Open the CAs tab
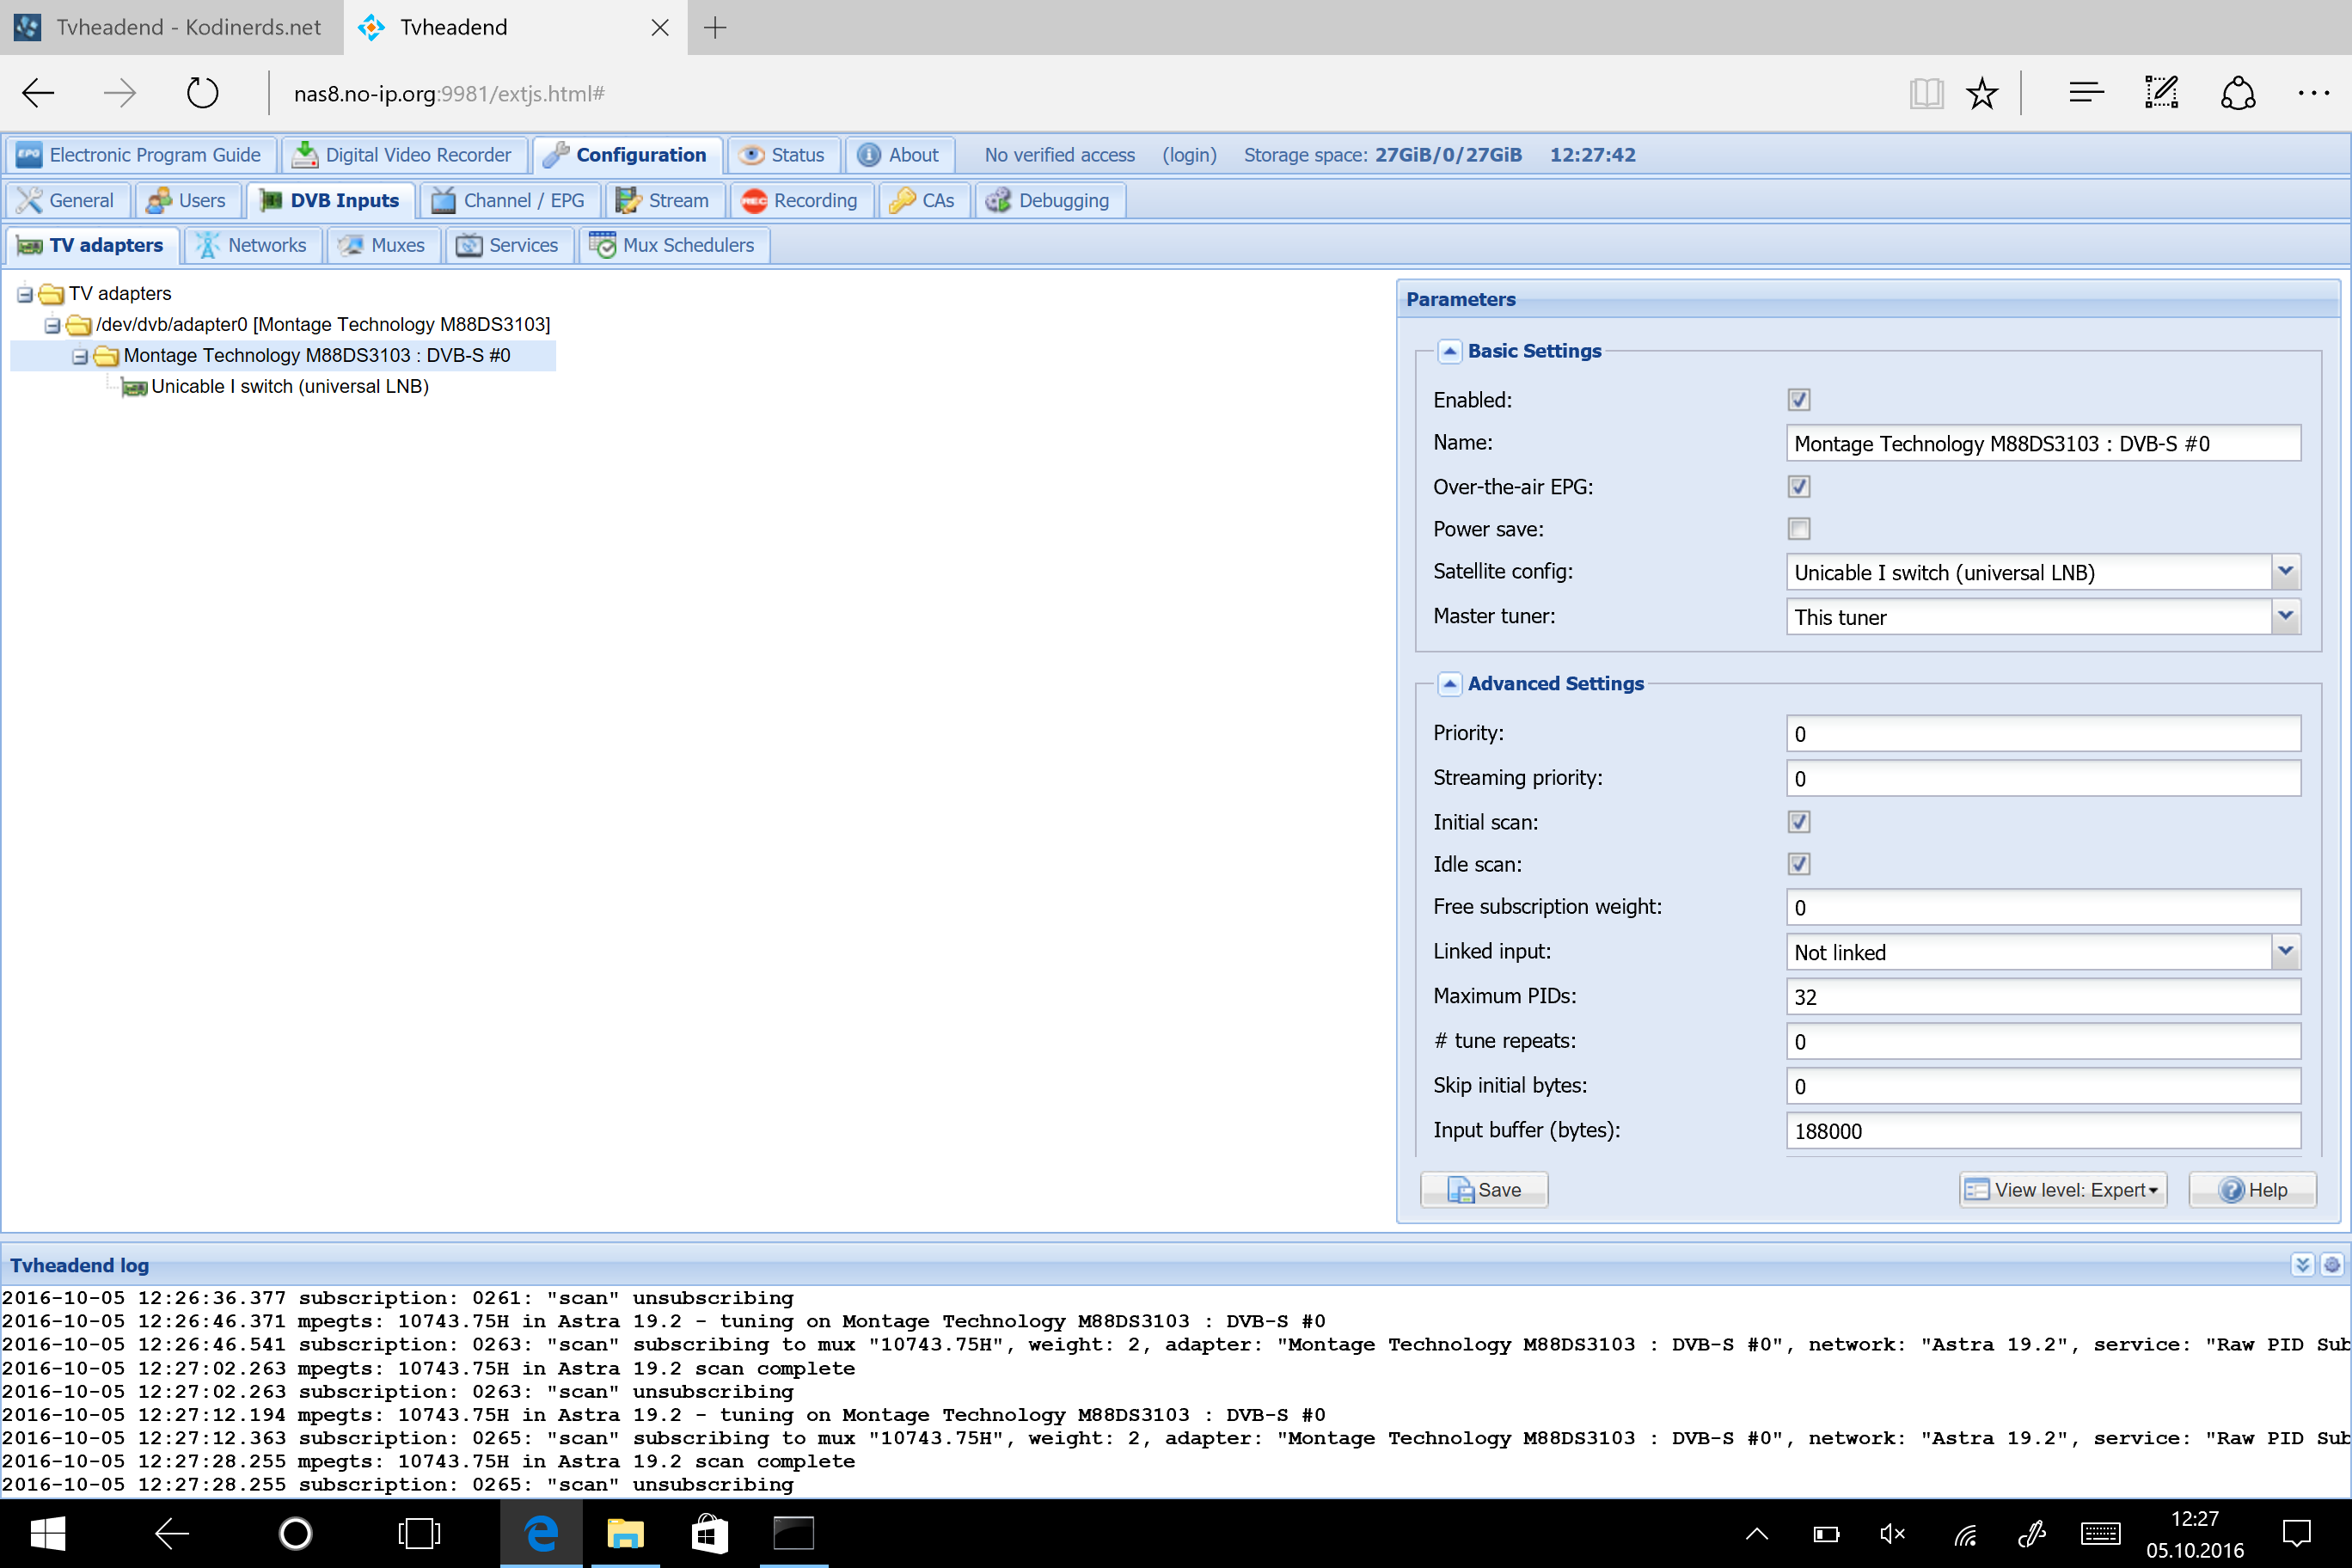The width and height of the screenshot is (2352, 1568). tap(923, 200)
